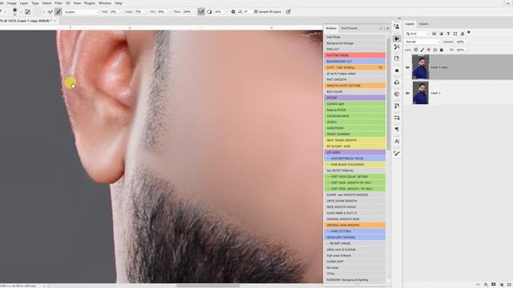
Task: Toggle lock position icon
Action: click(x=429, y=50)
